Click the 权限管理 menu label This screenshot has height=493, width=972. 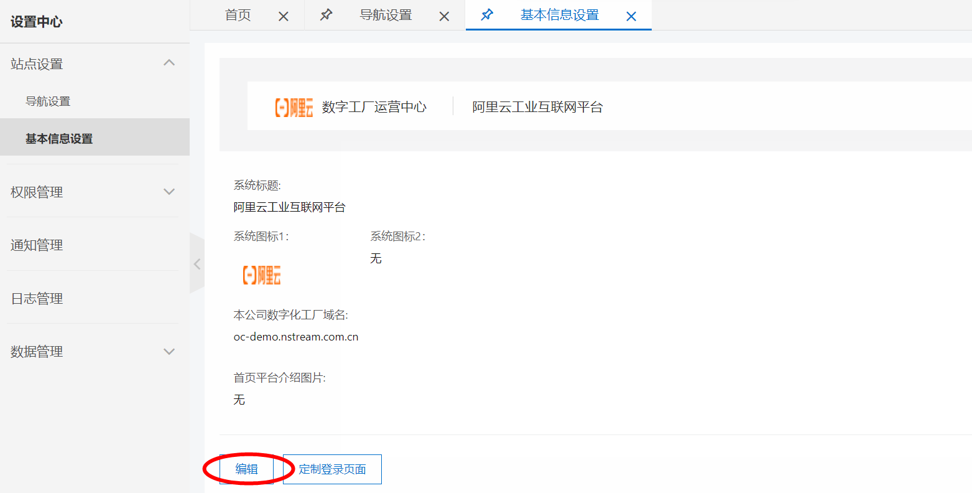tap(37, 192)
